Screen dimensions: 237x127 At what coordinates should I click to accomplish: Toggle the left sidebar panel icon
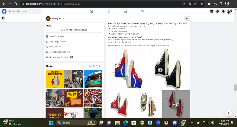(x=3, y=18)
